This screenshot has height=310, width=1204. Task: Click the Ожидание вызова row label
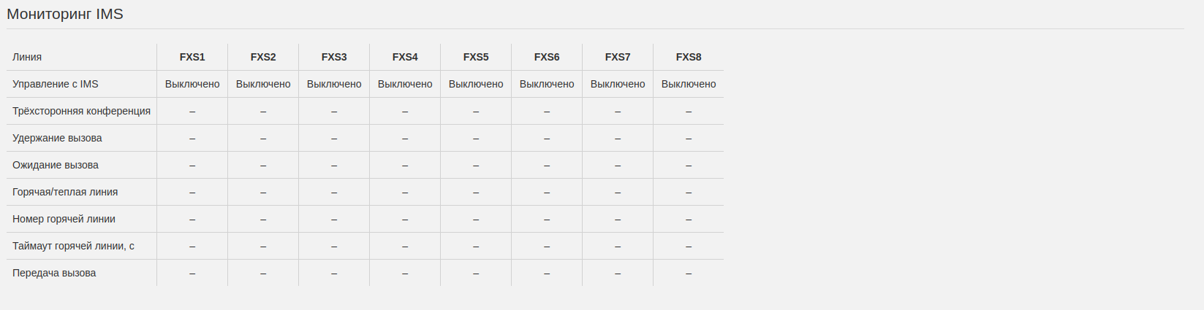[x=56, y=165]
